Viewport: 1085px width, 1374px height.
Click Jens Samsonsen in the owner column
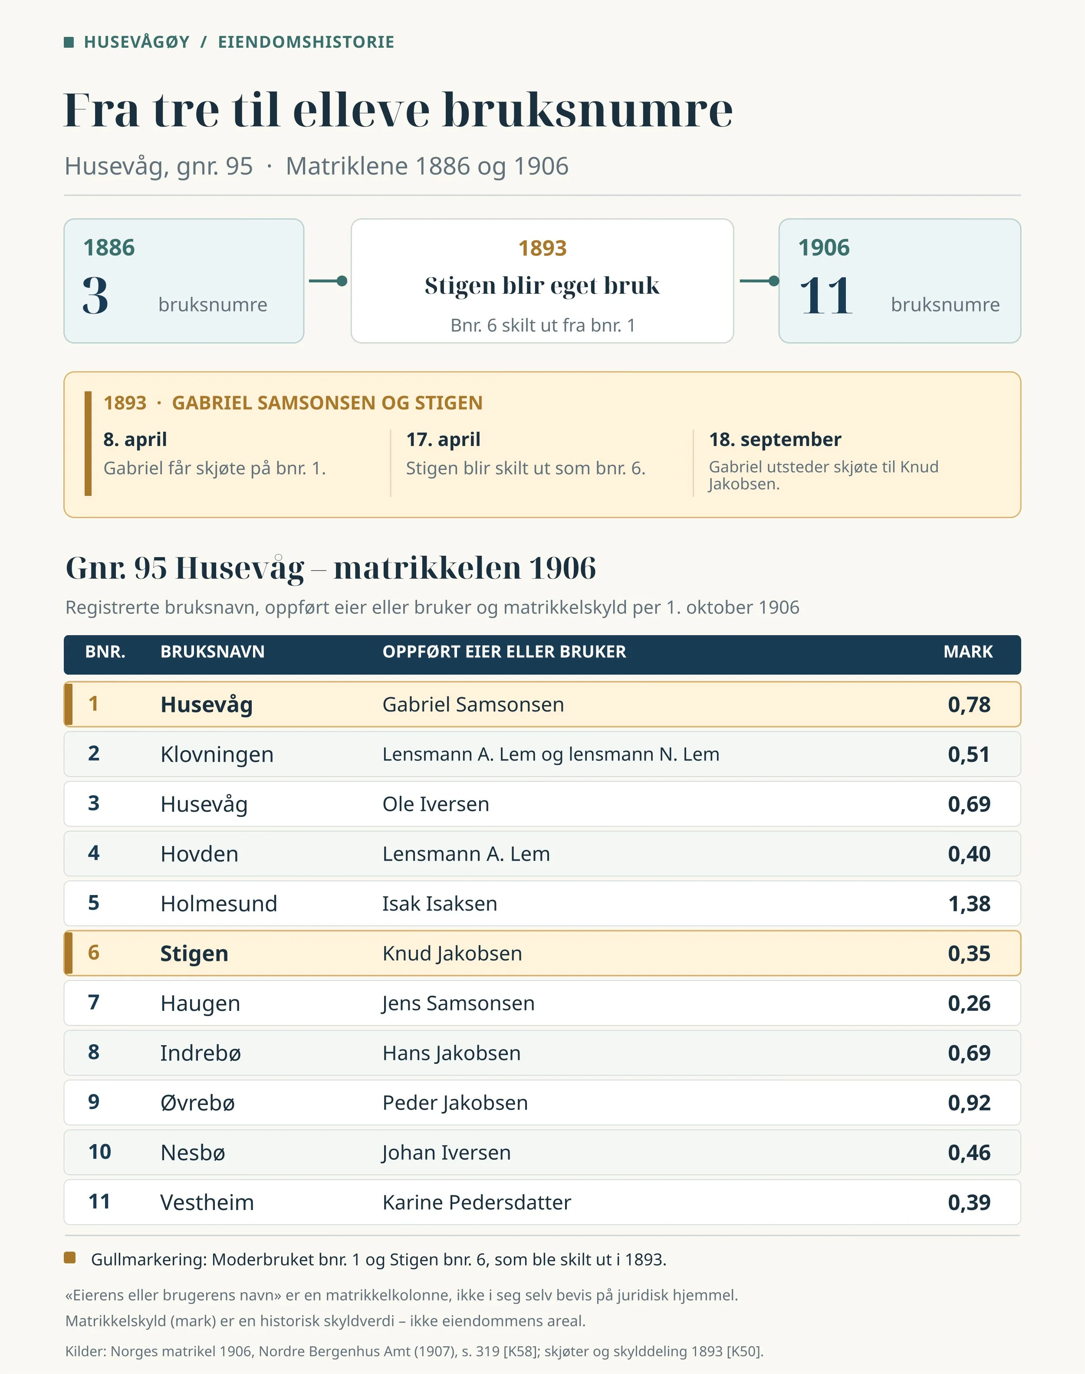tap(459, 1003)
